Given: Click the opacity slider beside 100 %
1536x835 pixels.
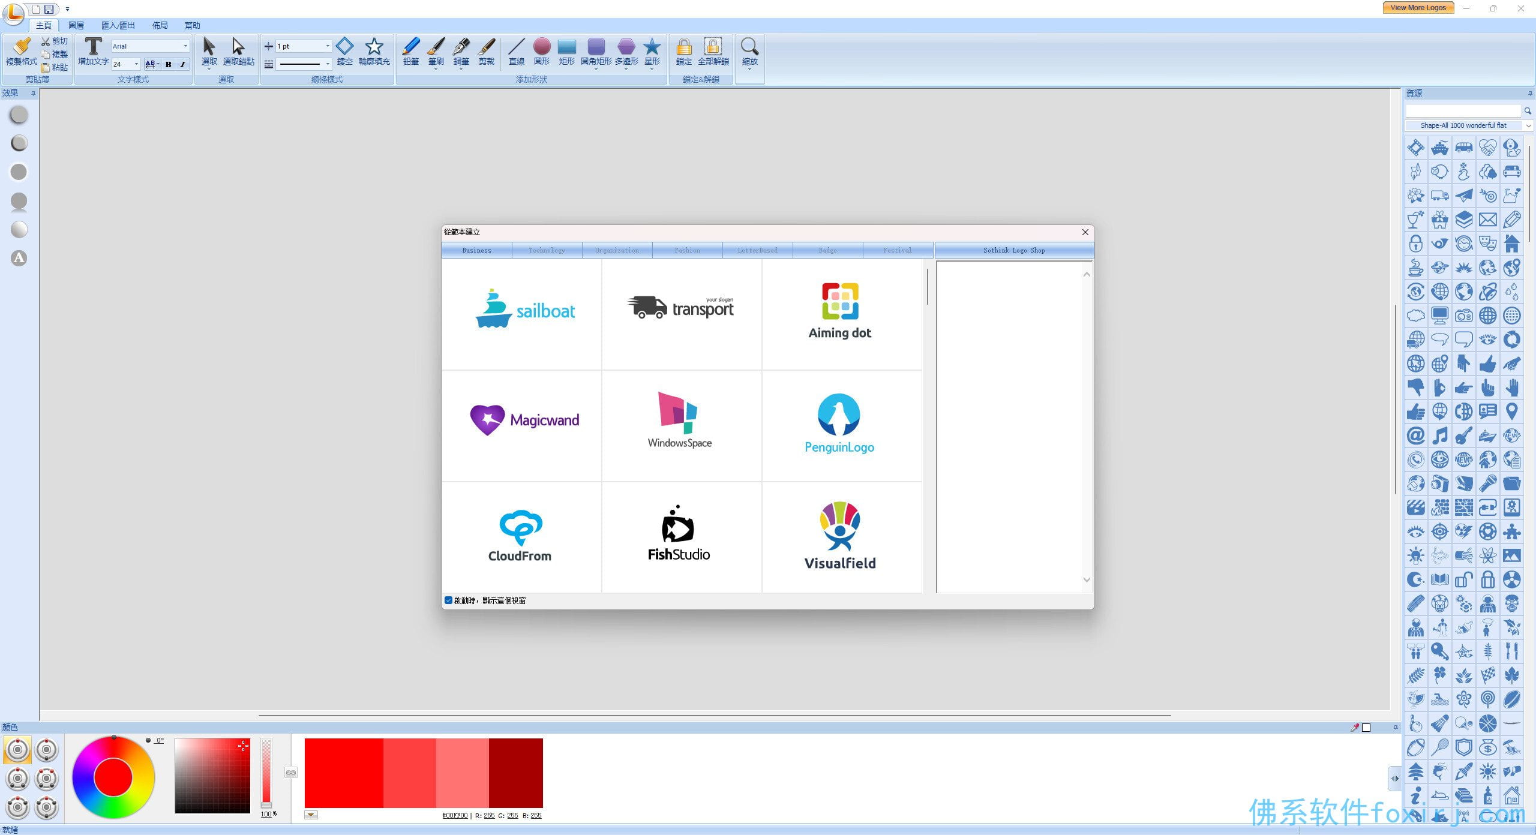Looking at the screenshot, I should point(266,773).
